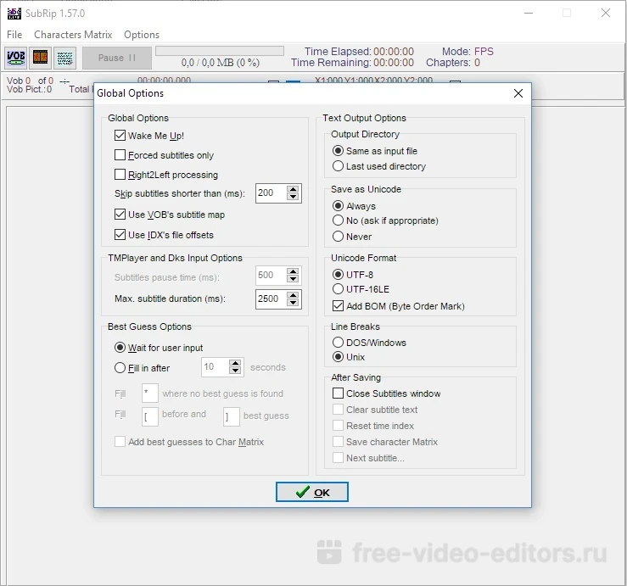Confirm settings with OK button
The height and width of the screenshot is (586, 627).
click(312, 492)
